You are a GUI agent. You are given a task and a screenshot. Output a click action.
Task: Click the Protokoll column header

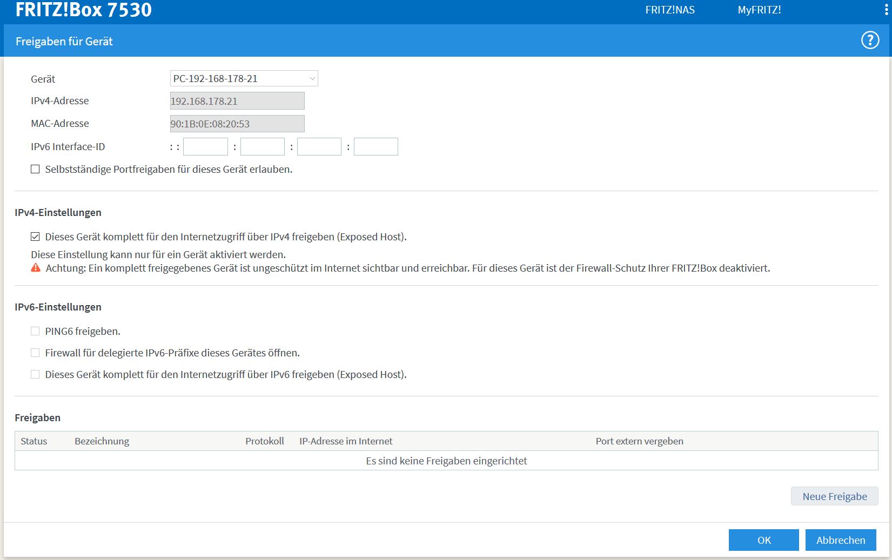pyautogui.click(x=264, y=441)
